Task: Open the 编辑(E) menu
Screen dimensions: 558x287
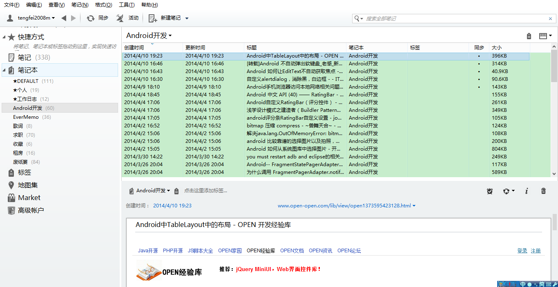Action: [x=34, y=5]
